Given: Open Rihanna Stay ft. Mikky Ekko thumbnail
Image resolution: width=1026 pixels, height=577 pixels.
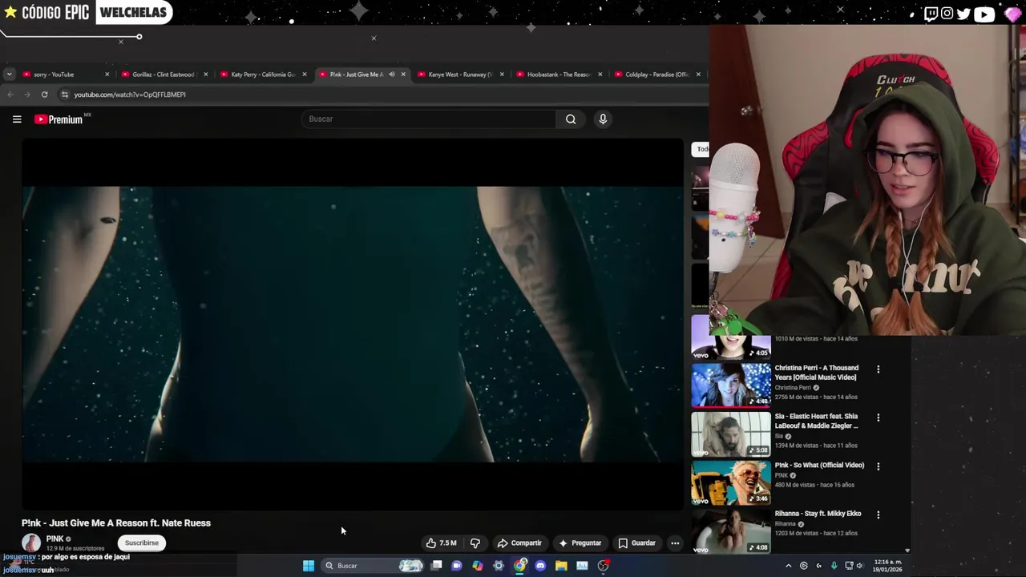Looking at the screenshot, I should (x=731, y=531).
